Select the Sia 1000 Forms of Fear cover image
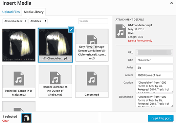This screenshot has width=176, height=123. coord(19,45)
